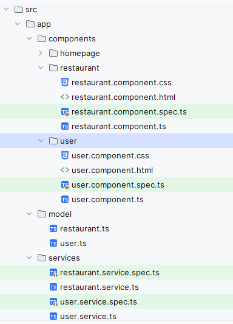Screen dimensions: 233x324
Task: Click the TS icon beside model restaurant.ts
Action: click(53, 229)
